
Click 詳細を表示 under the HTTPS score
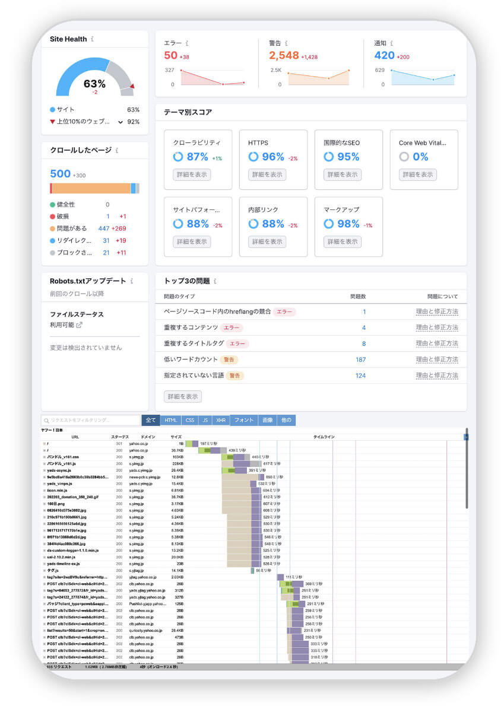click(267, 175)
